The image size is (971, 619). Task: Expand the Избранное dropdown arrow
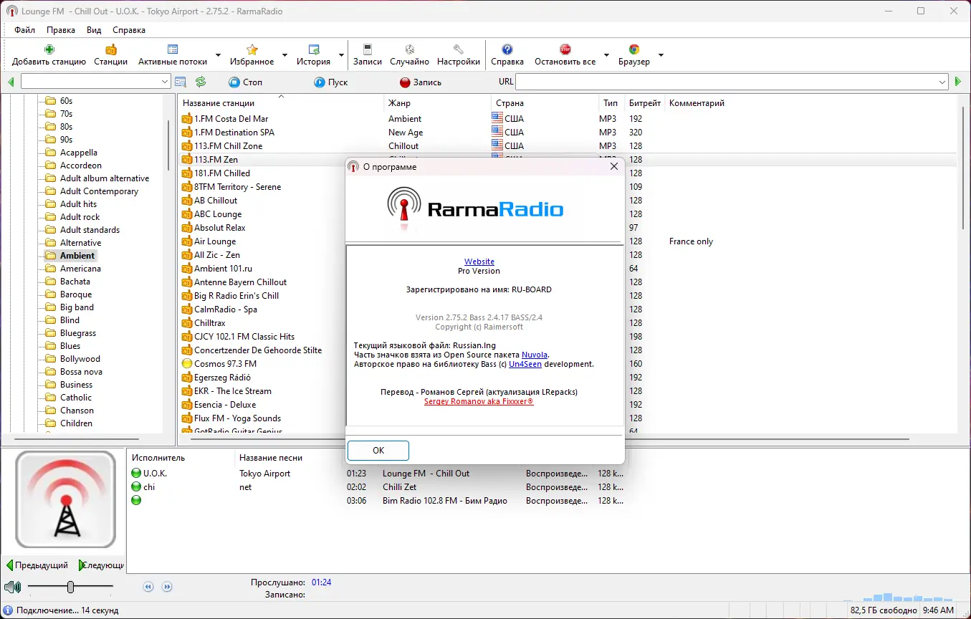284,55
